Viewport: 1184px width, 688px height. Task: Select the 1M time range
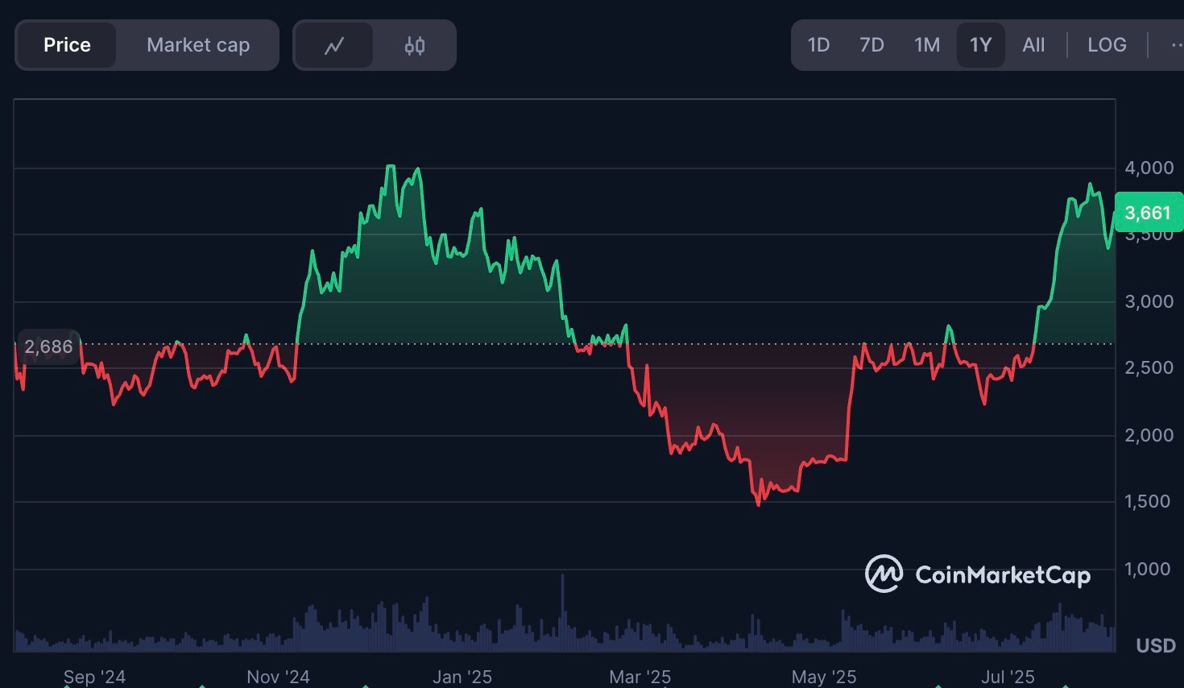927,45
